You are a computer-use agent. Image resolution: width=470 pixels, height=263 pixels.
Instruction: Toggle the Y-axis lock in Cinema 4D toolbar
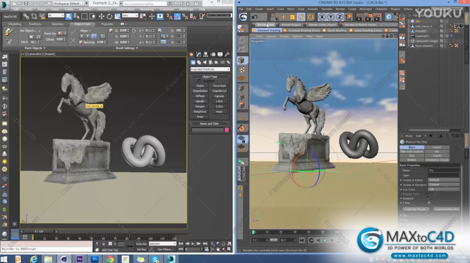point(330,16)
